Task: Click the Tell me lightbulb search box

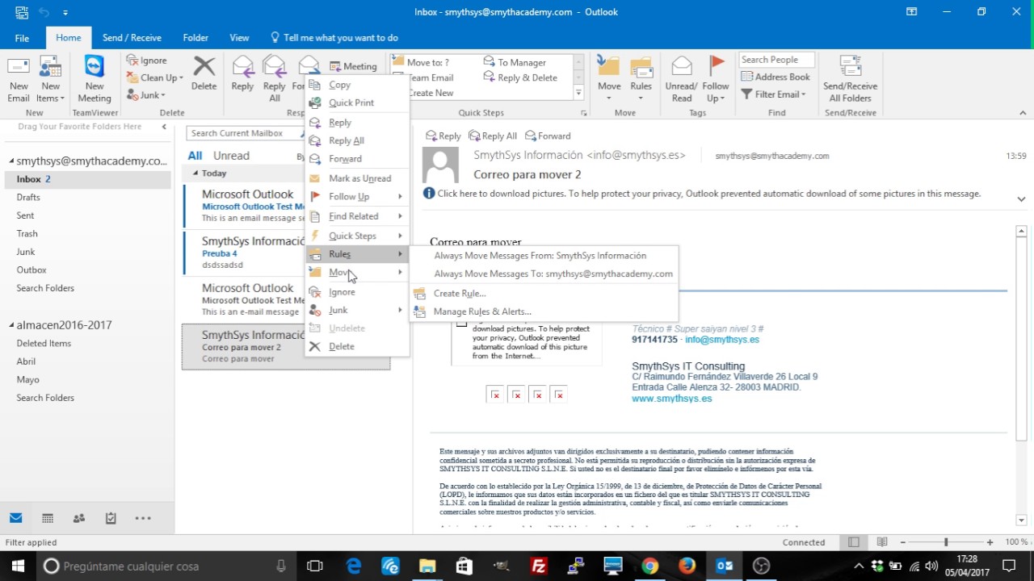Action: point(334,37)
